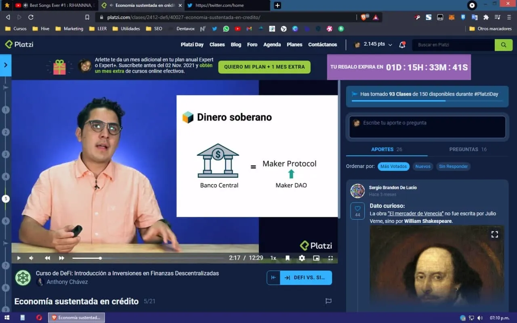
Task: Open the Foro menu item
Action: tap(252, 44)
